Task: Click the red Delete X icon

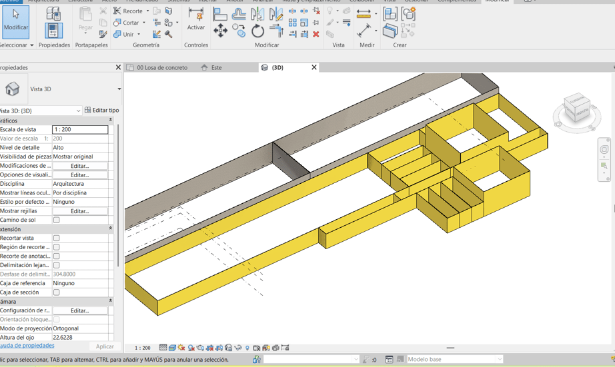Action: (316, 34)
